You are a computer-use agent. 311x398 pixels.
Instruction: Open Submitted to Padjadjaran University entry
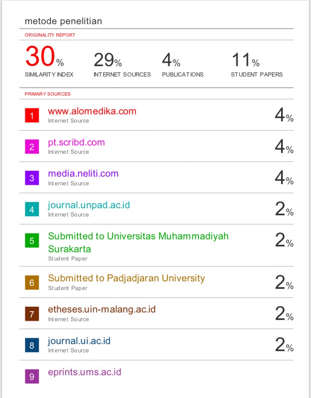(126, 278)
